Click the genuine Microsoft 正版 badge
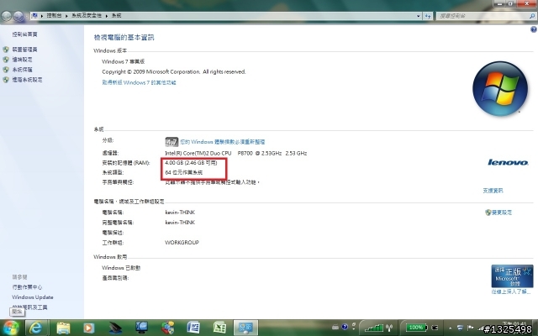This screenshot has height=336, width=538. coord(512,276)
